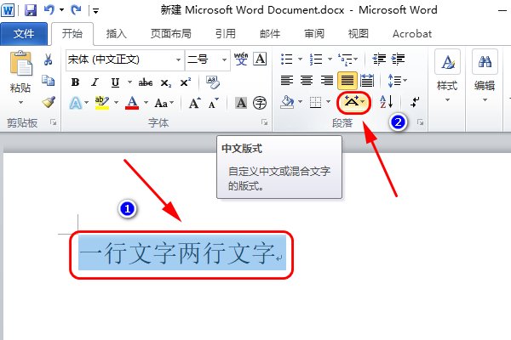
Task: Toggle Italic formatting
Action: point(95,82)
